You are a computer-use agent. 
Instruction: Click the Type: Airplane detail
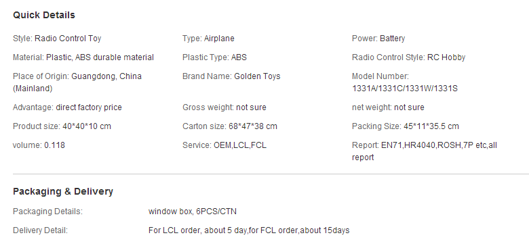[x=208, y=39]
